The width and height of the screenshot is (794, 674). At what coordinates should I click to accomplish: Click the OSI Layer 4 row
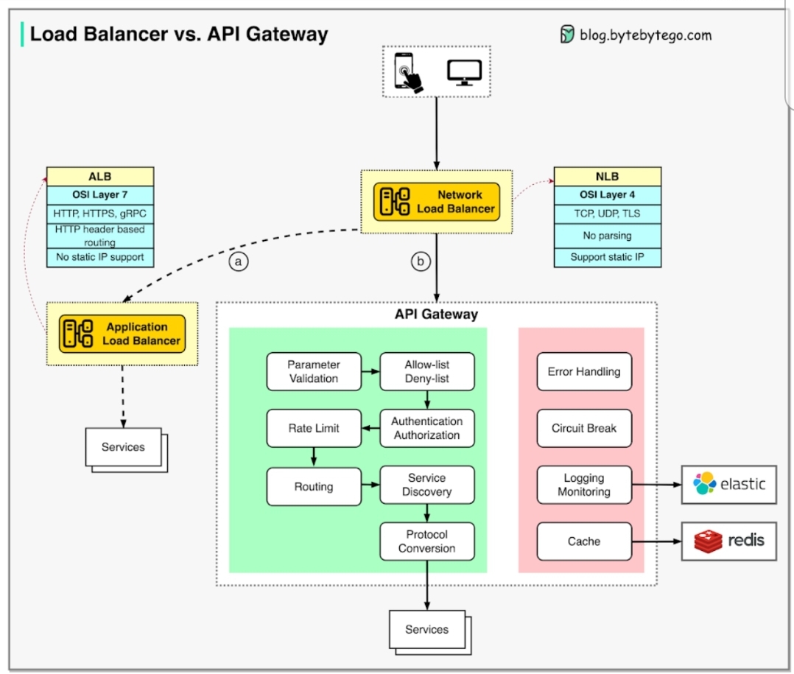pos(607,195)
